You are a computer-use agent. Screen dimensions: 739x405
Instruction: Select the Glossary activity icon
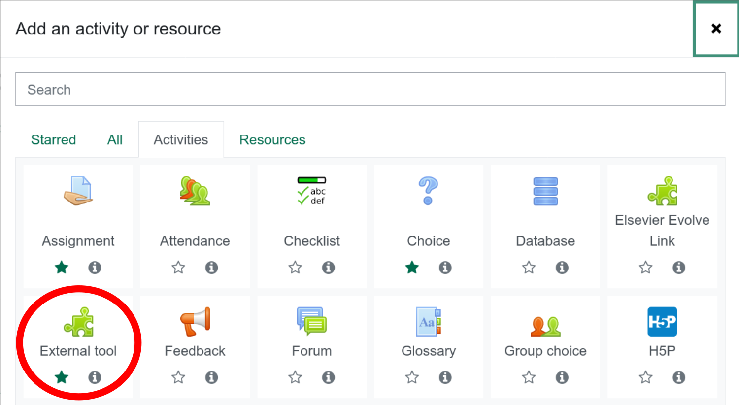pyautogui.click(x=428, y=322)
